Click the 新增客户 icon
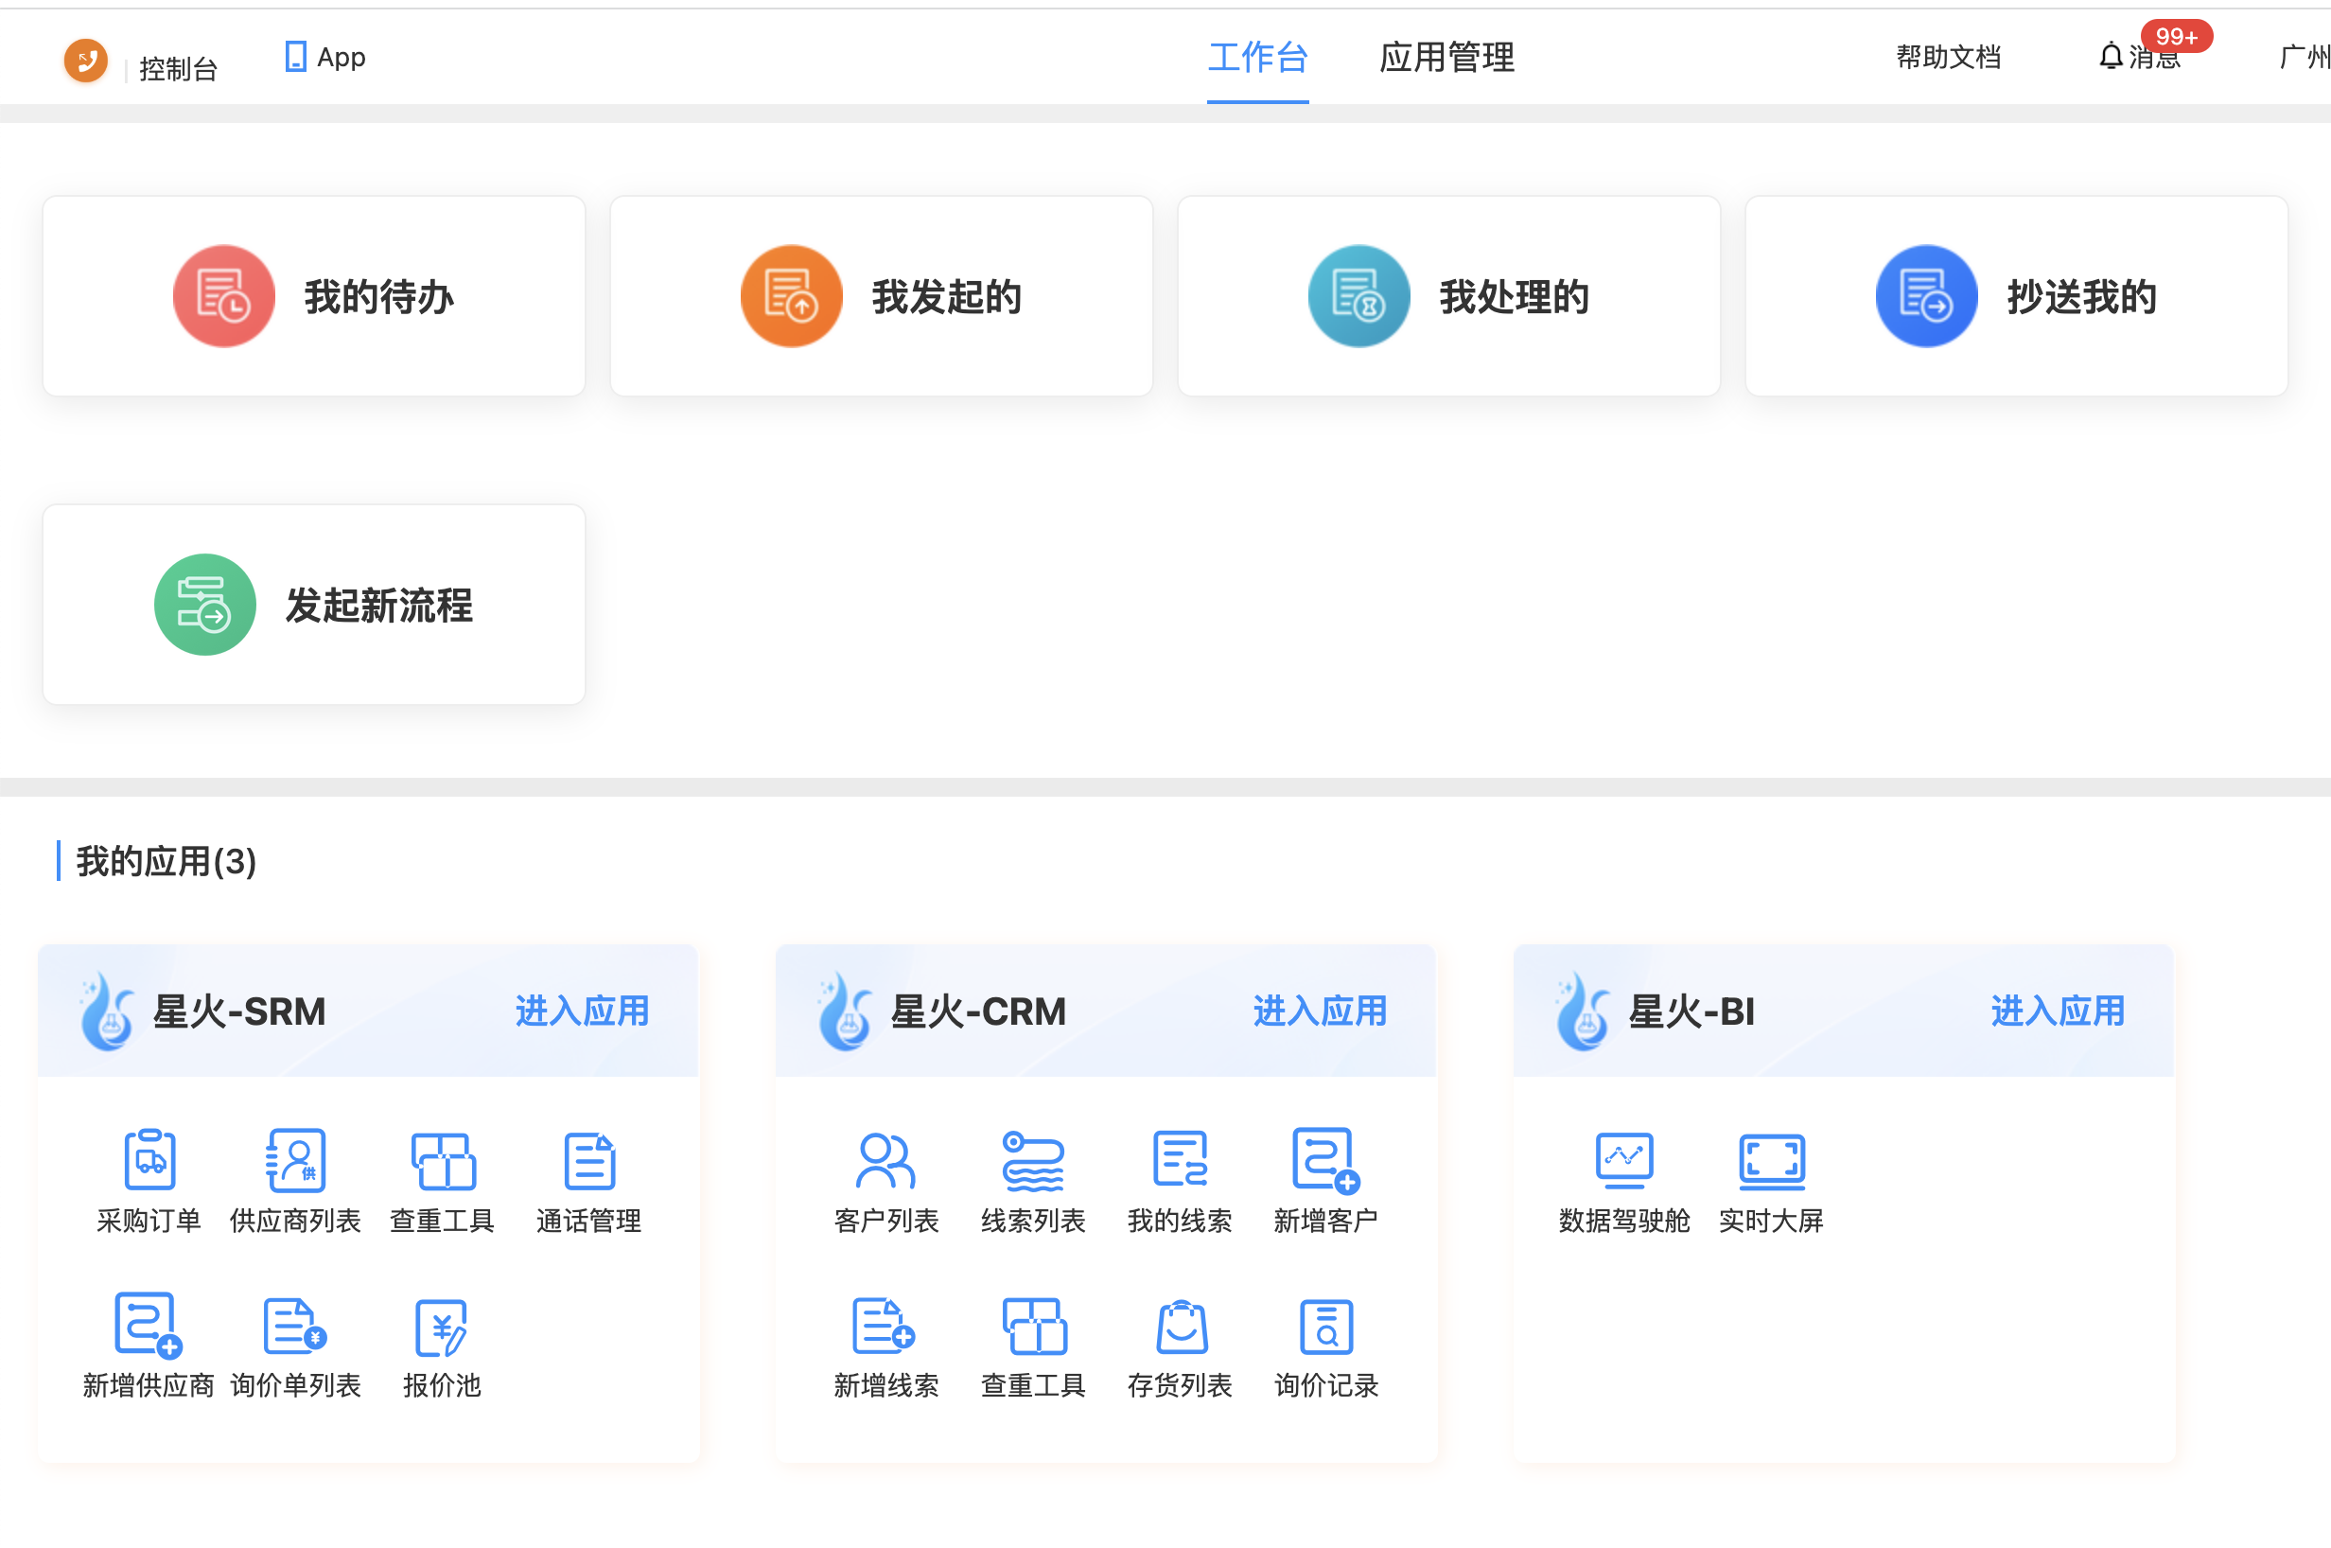Screen dimensions: 2331x1548 [1325, 1160]
